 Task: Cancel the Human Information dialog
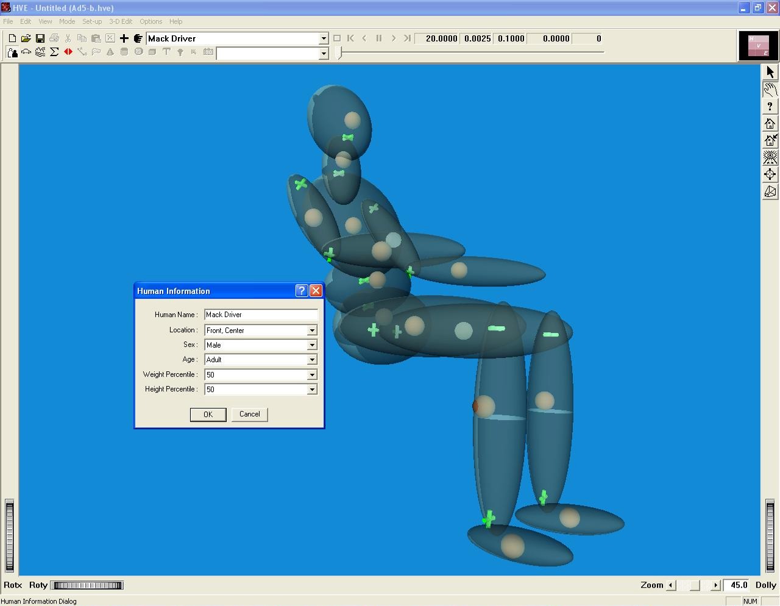coord(249,415)
